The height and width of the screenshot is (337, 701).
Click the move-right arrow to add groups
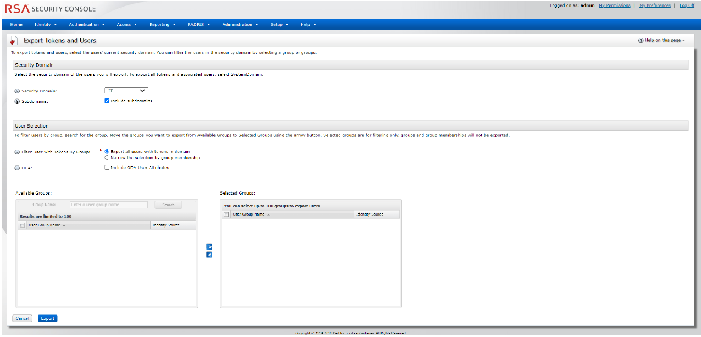209,247
